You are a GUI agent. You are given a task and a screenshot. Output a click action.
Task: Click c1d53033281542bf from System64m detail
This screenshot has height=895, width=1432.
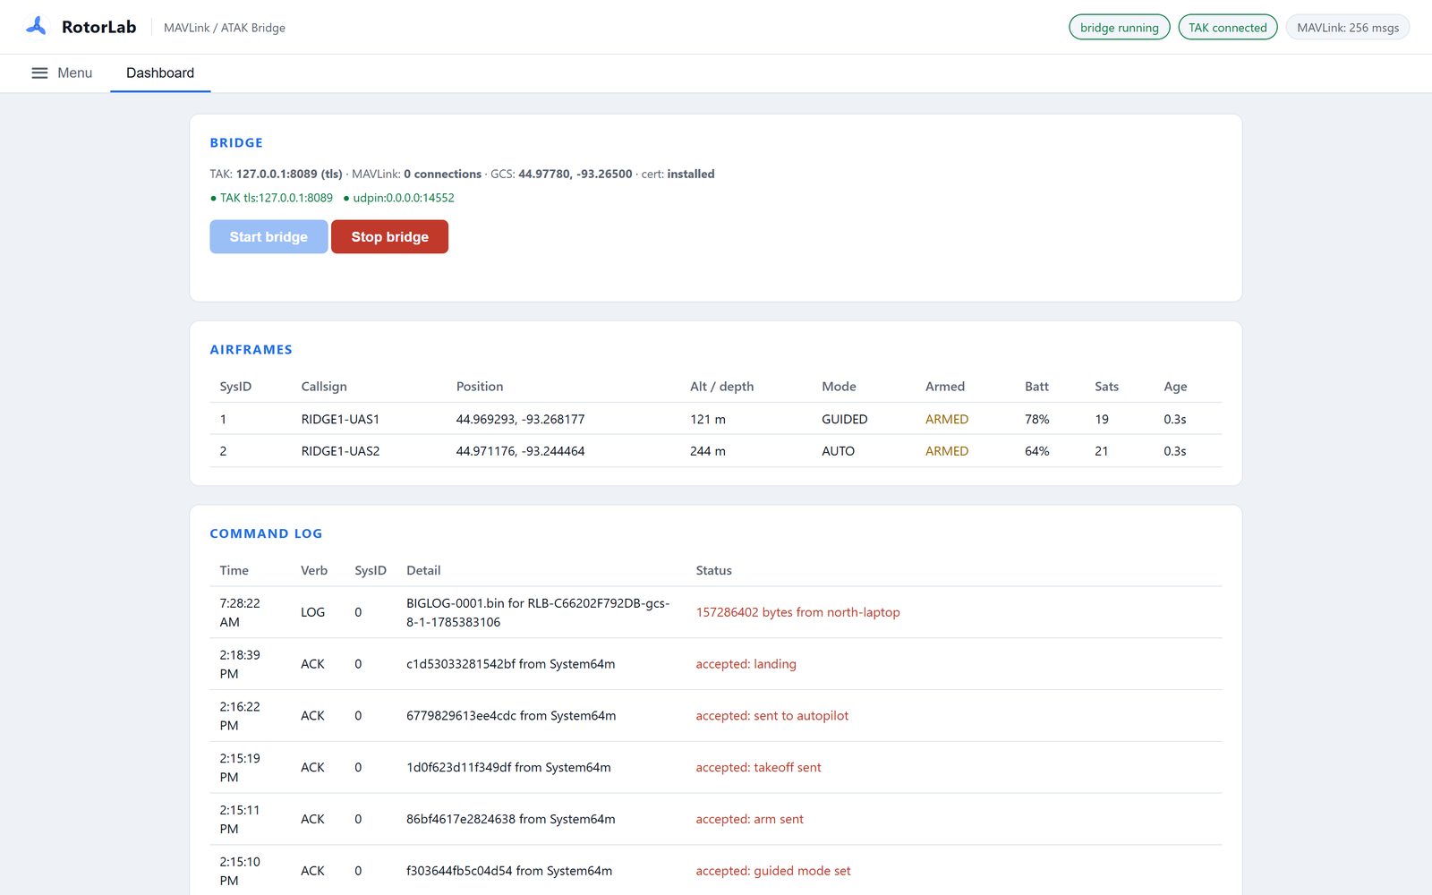(510, 664)
